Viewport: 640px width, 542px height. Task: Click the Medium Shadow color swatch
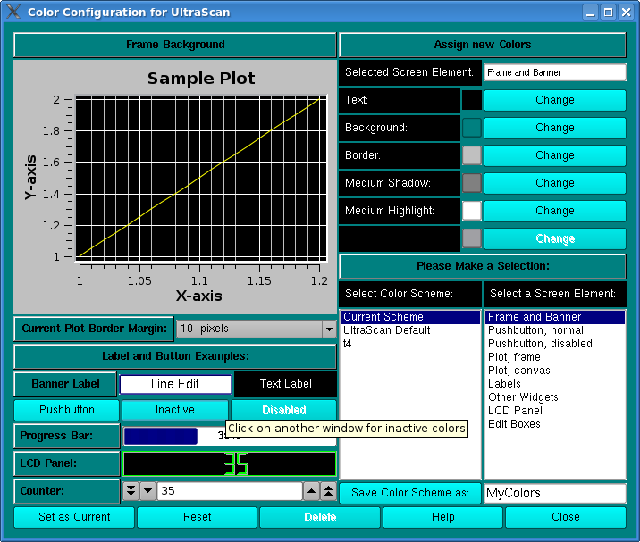(x=472, y=184)
